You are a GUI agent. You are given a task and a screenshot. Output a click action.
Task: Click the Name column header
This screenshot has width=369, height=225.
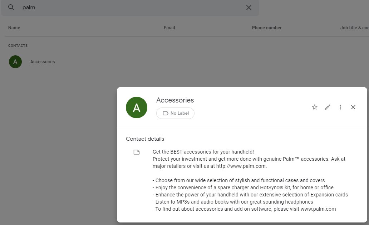(14, 28)
